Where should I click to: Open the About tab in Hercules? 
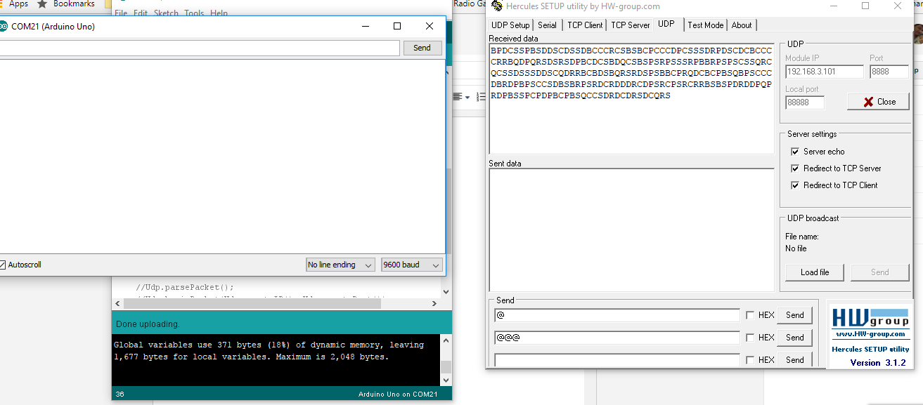(x=742, y=25)
